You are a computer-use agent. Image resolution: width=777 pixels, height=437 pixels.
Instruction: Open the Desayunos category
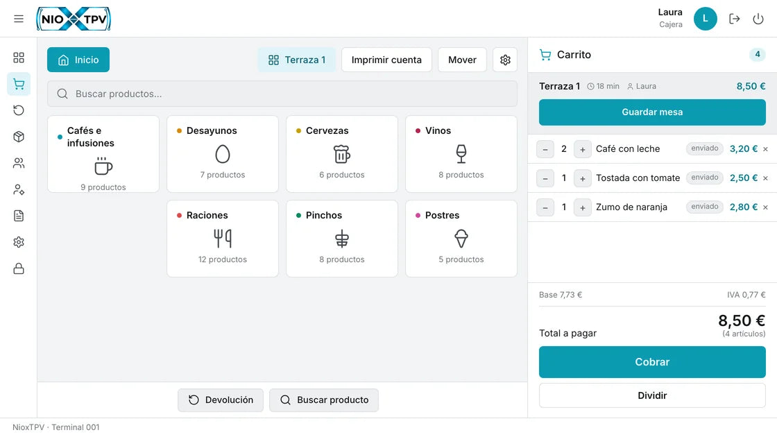(223, 154)
